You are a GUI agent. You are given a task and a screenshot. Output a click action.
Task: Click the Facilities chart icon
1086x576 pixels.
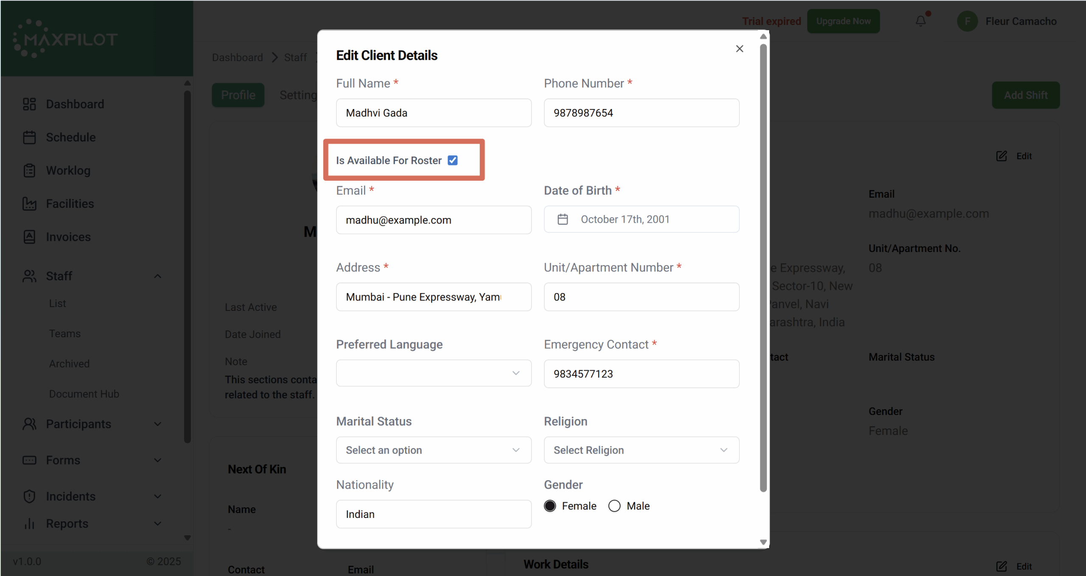[x=29, y=204]
